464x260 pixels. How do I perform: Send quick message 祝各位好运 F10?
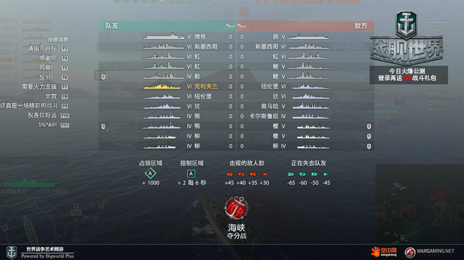pyautogui.click(x=48, y=115)
